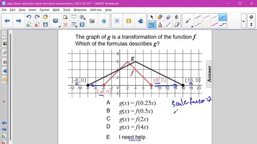
Task: Open toolbar customization gear settings
Action: 251,17
